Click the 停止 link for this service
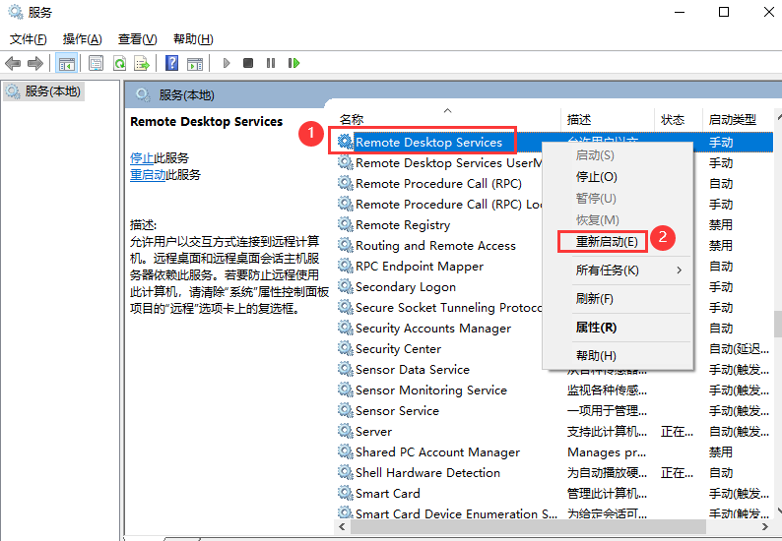782x541 pixels. pos(142,158)
